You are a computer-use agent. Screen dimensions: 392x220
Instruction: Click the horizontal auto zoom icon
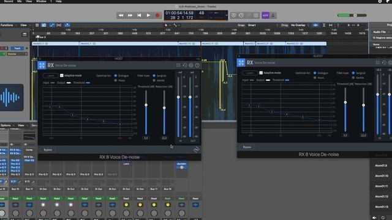point(331,25)
